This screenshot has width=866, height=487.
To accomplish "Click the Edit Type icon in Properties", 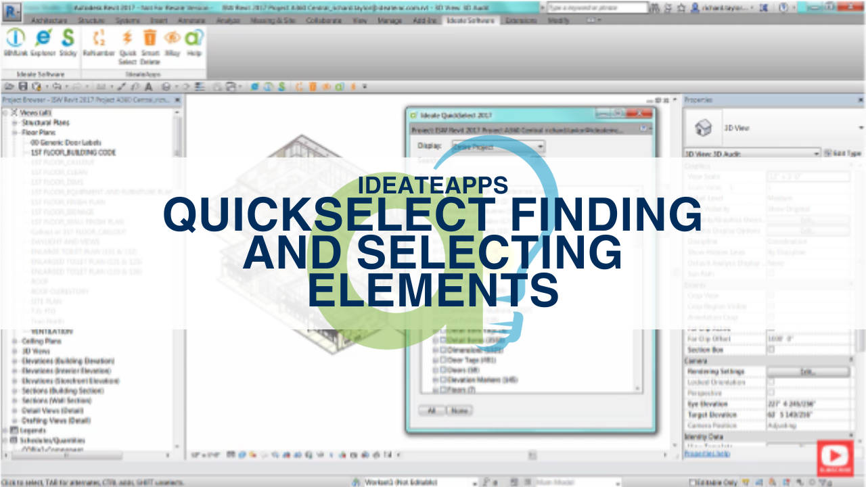I will (x=828, y=154).
